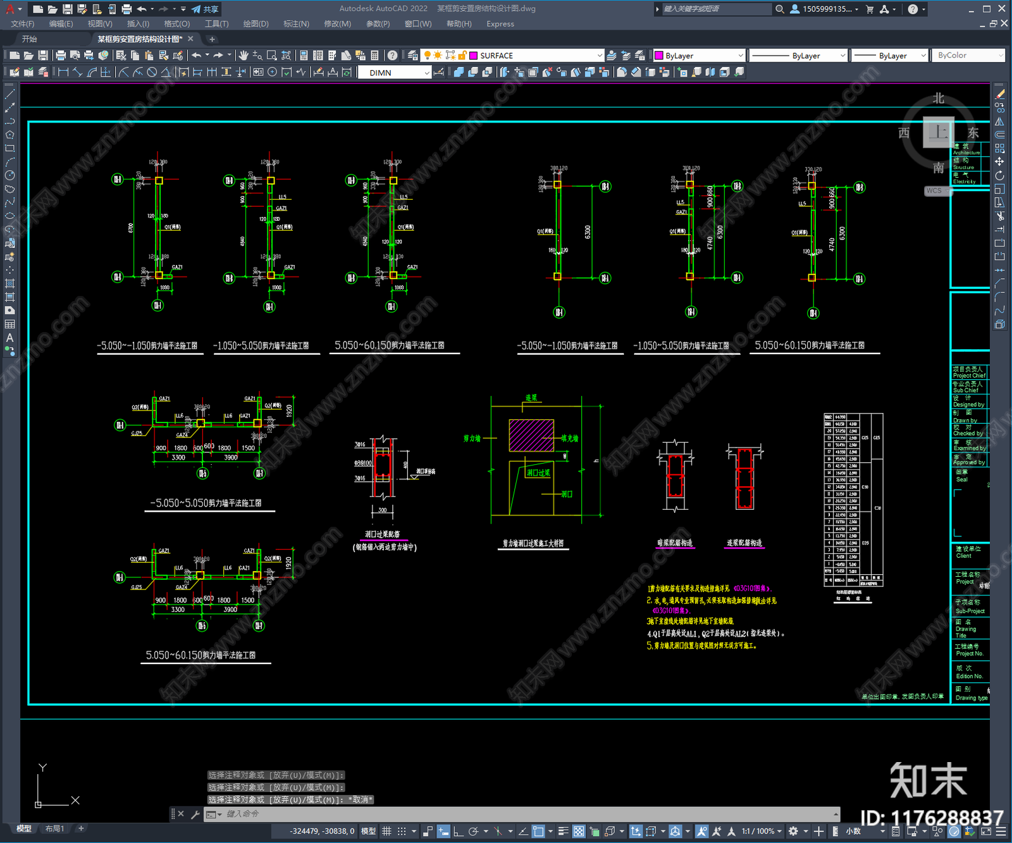This screenshot has width=1012, height=843.
Task: Open the Layer Properties Manager icon
Action: (x=413, y=56)
